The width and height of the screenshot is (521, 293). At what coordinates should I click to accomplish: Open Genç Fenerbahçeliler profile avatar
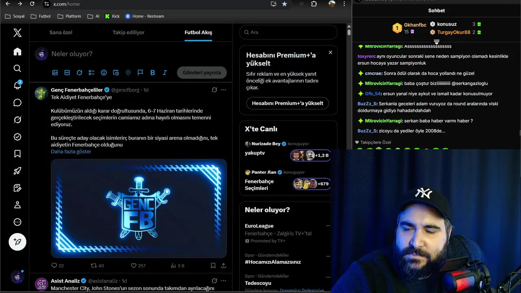(x=42, y=93)
